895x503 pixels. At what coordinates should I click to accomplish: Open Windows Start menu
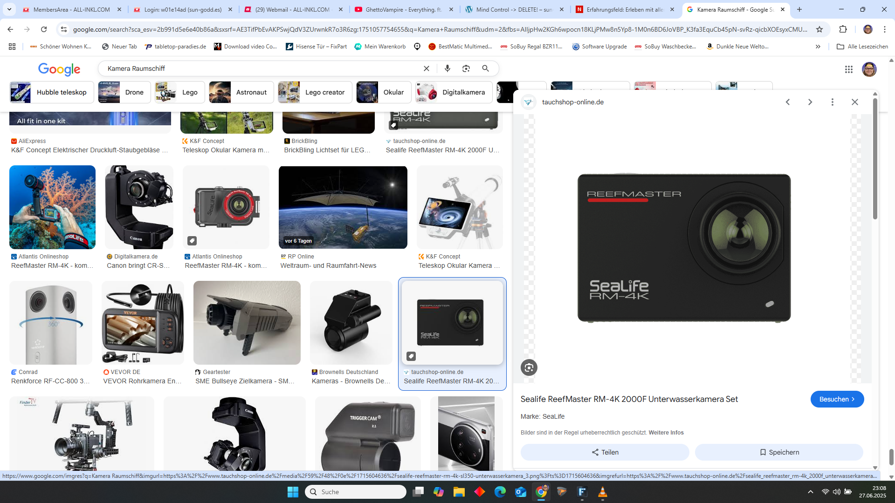pyautogui.click(x=293, y=492)
